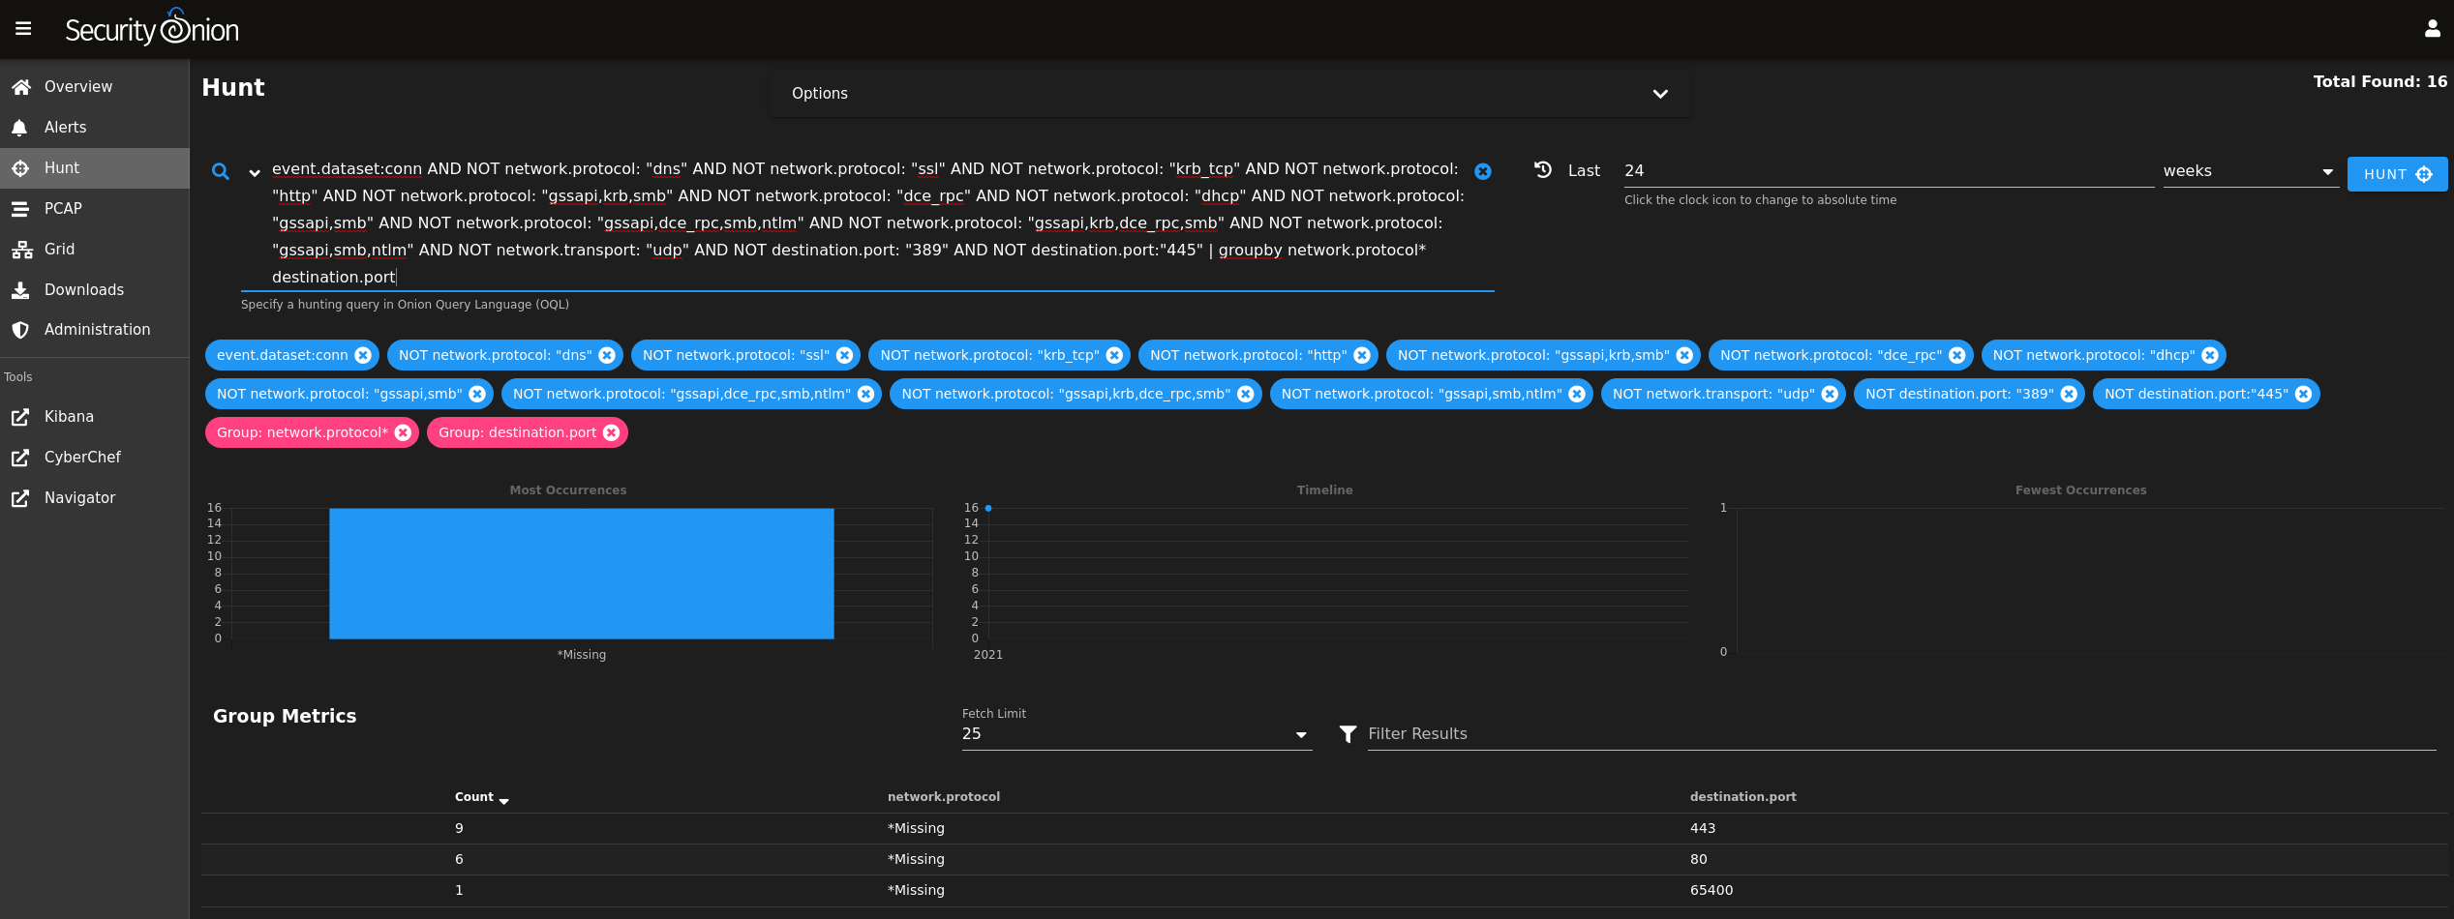Click inside the OQL query text area

coord(867,222)
